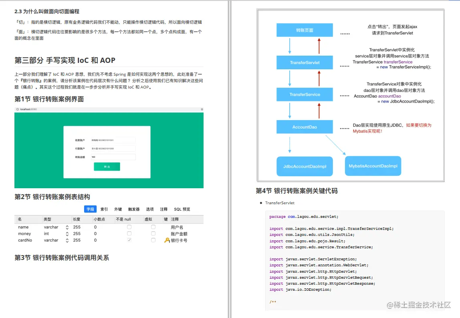Screen dimensions: 460x318
Task: Toggle the 不是 null checkbox for name
Action: pyautogui.click(x=129, y=227)
